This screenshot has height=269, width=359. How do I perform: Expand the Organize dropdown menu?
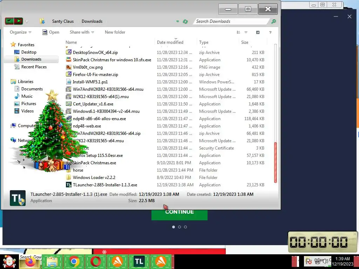coord(20,32)
